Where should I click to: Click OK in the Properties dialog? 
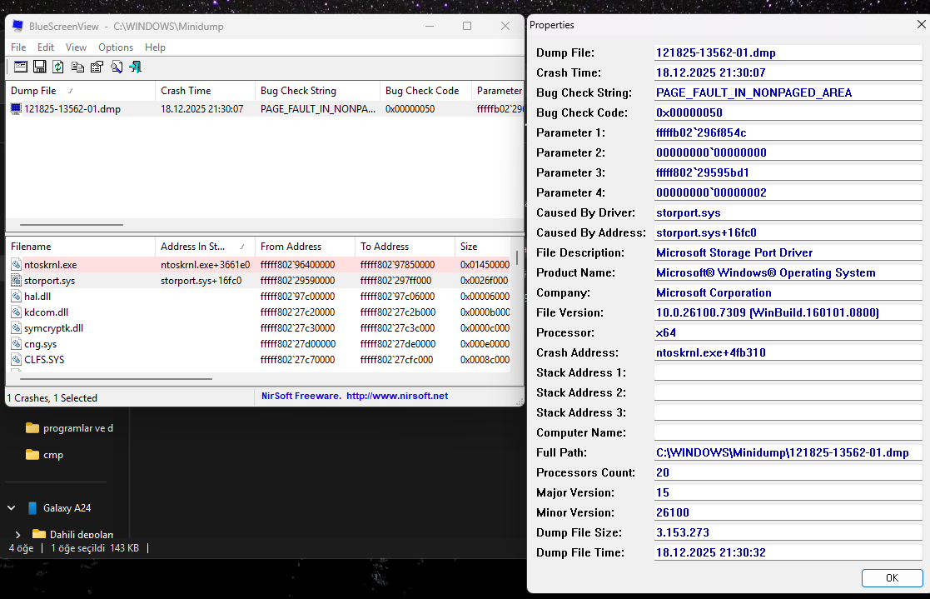point(892,578)
